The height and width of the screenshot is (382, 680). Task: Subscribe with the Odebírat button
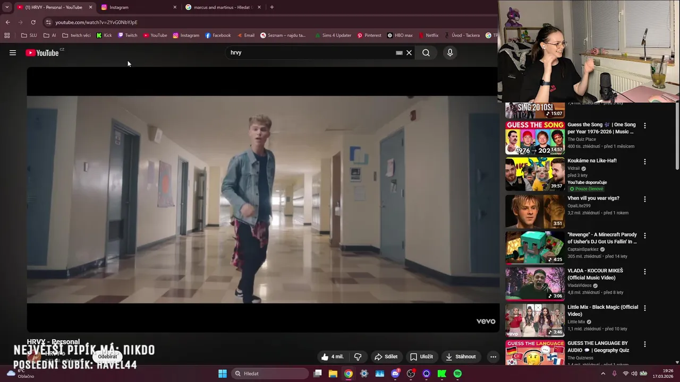[x=107, y=357]
